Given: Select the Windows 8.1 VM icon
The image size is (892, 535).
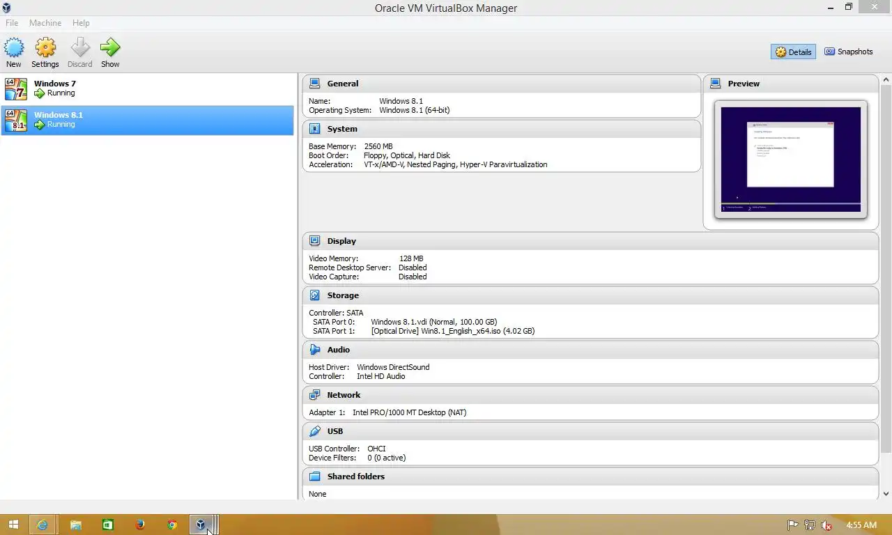Looking at the screenshot, I should [x=15, y=120].
